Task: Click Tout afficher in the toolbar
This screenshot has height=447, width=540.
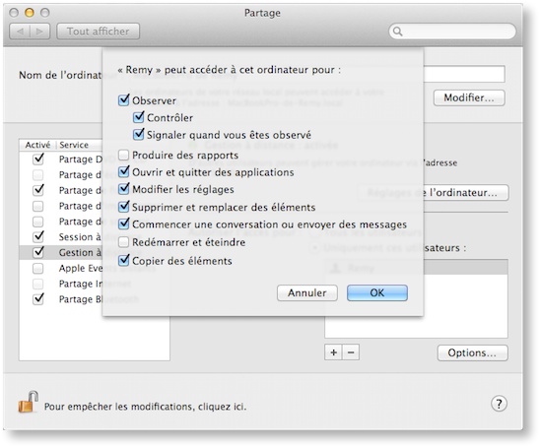Action: tap(99, 32)
